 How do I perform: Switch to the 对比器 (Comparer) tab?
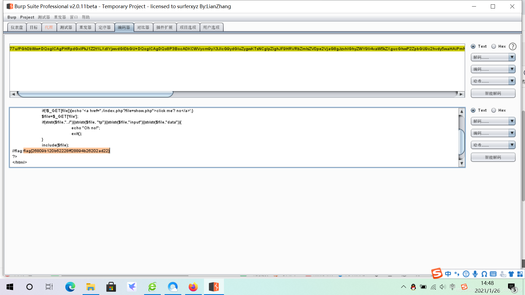click(x=143, y=27)
